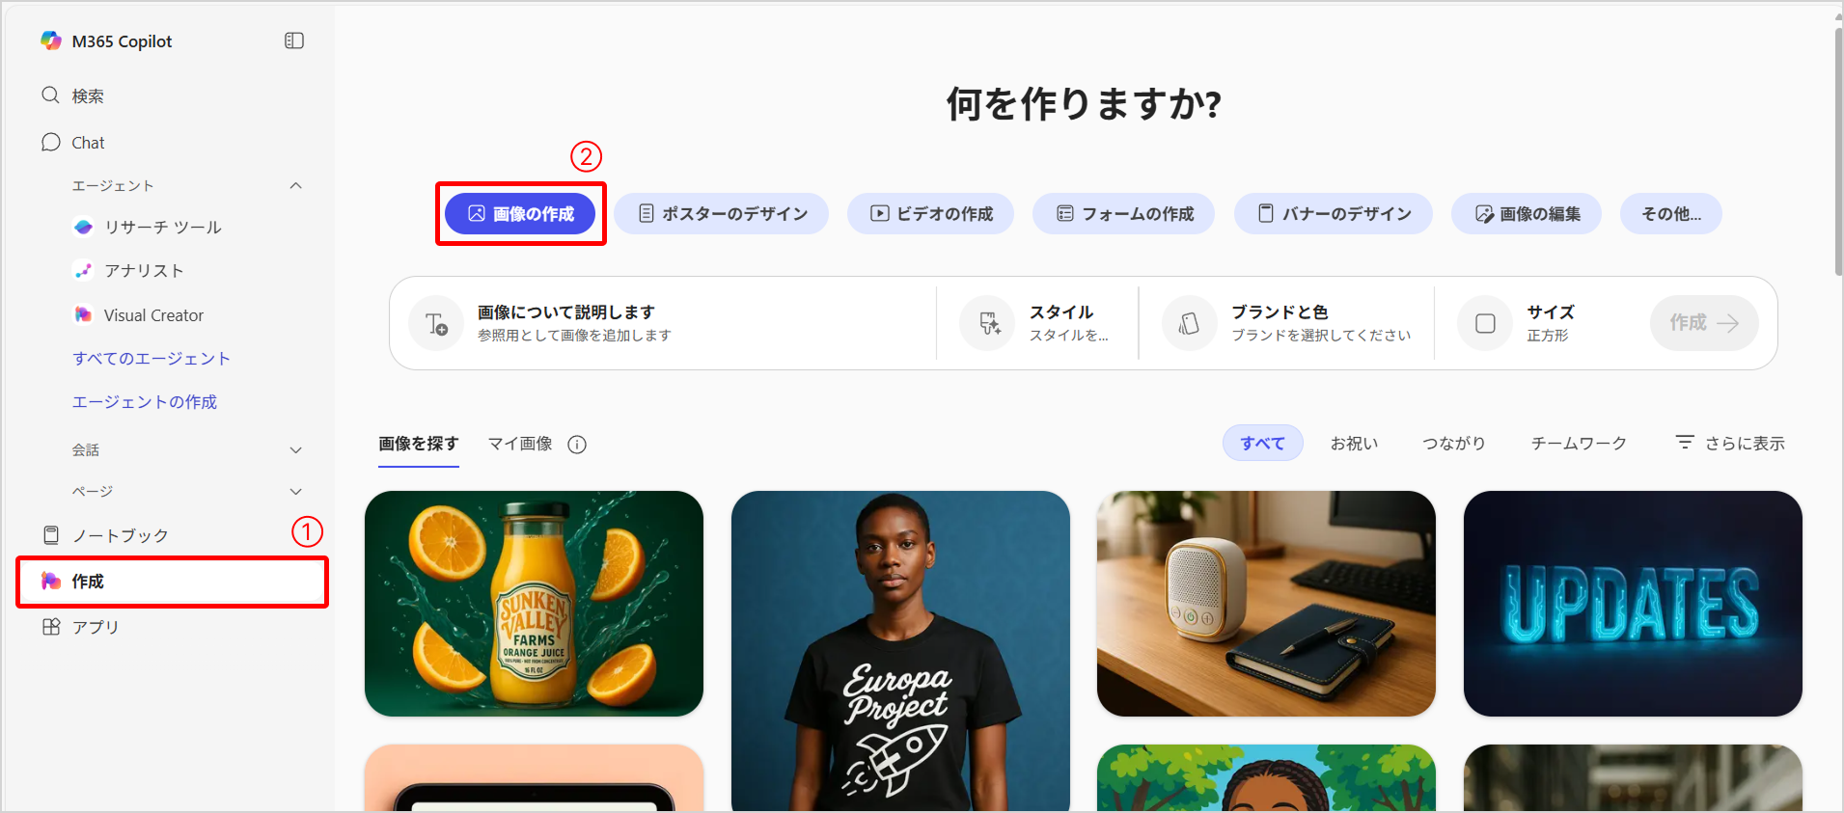Click the 作成 colorful brush icon
This screenshot has width=1844, height=813.
51,581
